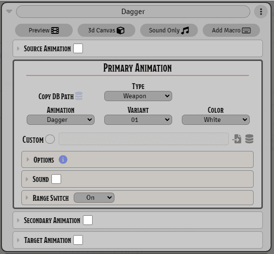Enable the Source Animation checkbox
The width and height of the screenshot is (274, 254).
[78, 48]
